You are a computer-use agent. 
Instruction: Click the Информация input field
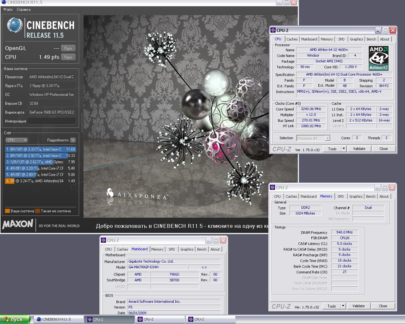52,121
